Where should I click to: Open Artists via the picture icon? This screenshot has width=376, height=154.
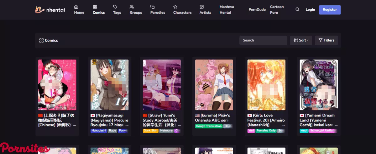[x=202, y=7]
